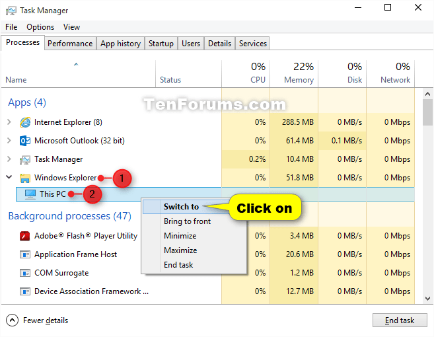Open the Details tab

220,44
